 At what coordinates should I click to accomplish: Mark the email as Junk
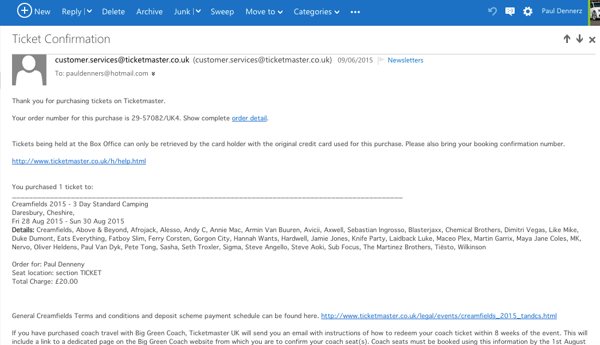[x=182, y=12]
